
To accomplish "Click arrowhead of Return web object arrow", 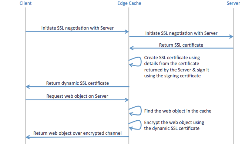I will pyautogui.click(x=28, y=137).
